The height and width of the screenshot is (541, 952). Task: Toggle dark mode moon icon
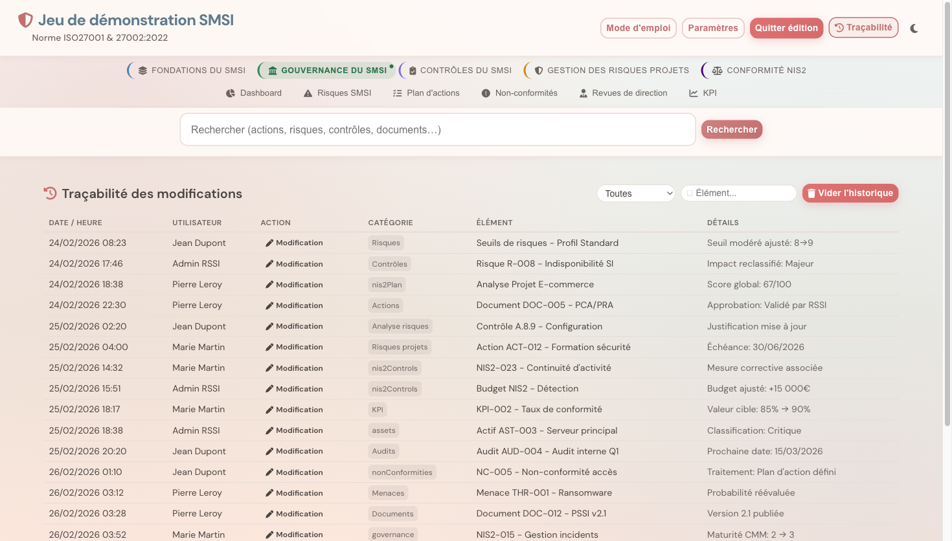914,28
